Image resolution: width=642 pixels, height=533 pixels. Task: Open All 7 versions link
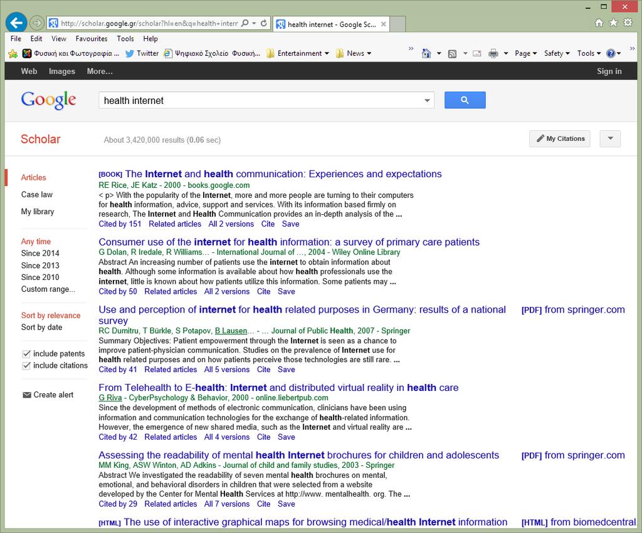pyautogui.click(x=227, y=504)
